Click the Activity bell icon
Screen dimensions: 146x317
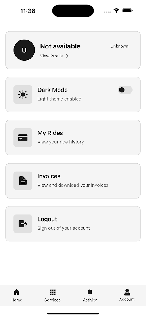click(x=90, y=292)
